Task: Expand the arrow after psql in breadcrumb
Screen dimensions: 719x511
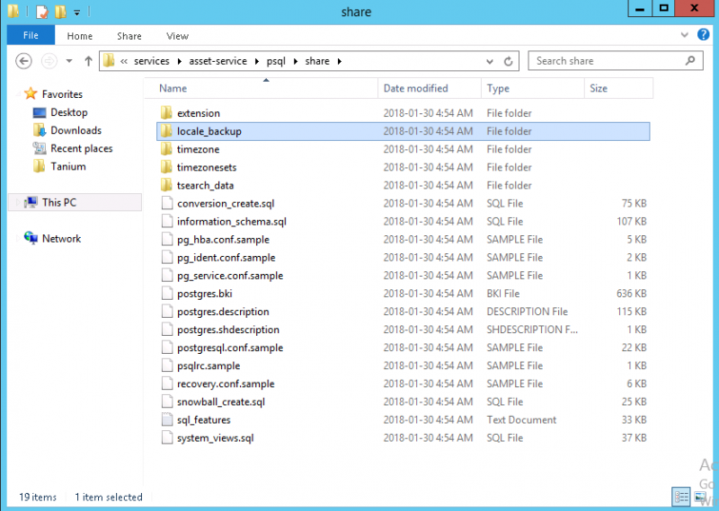Action: (x=296, y=61)
